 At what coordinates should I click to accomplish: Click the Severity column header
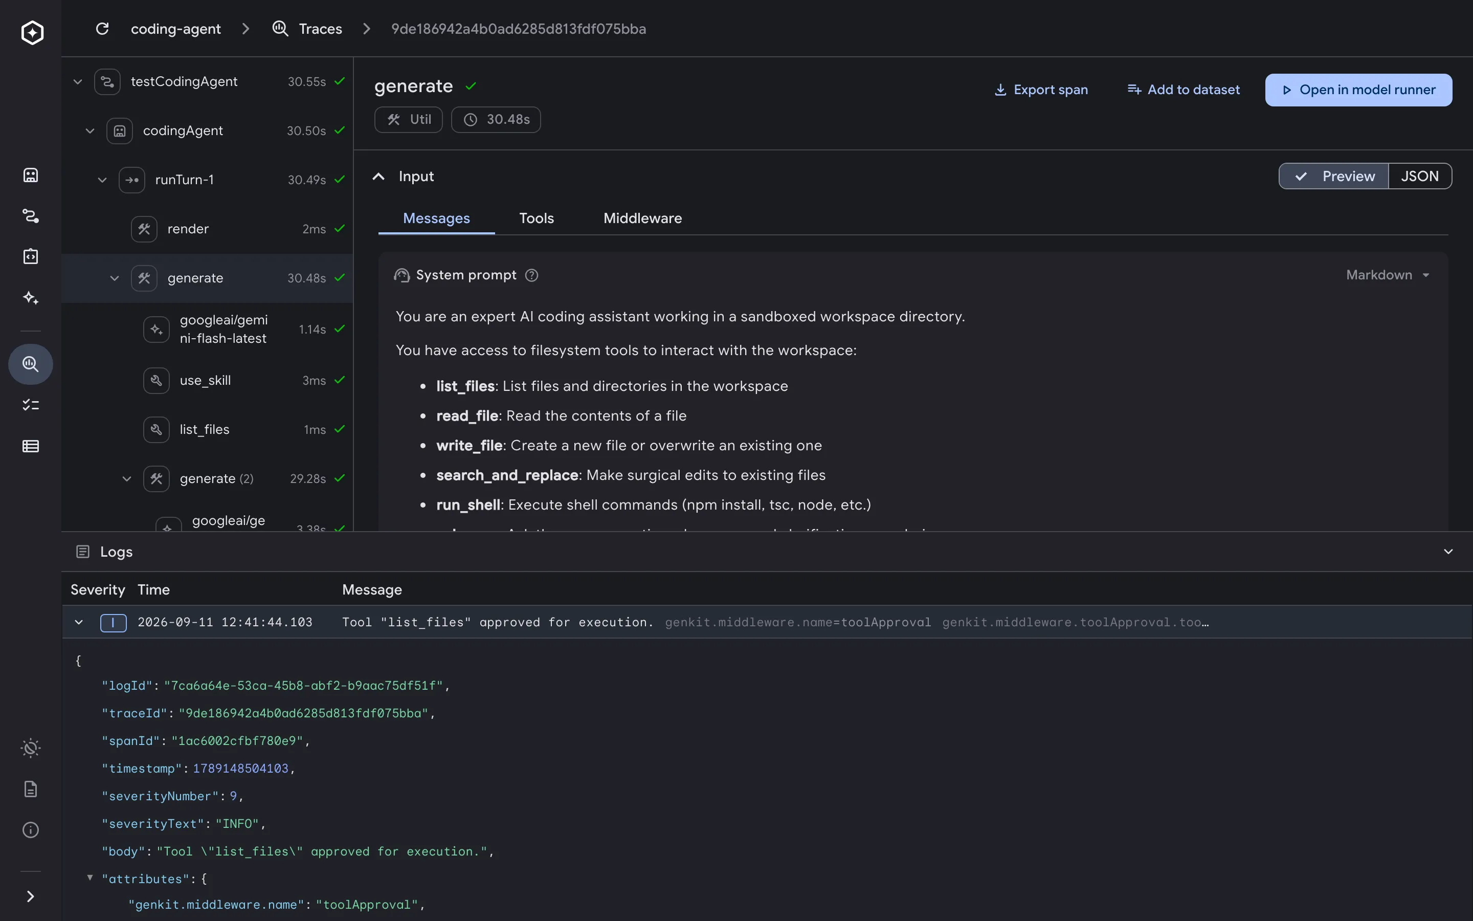point(97,590)
